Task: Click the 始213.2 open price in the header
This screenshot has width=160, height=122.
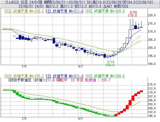Action: tap(52, 6)
